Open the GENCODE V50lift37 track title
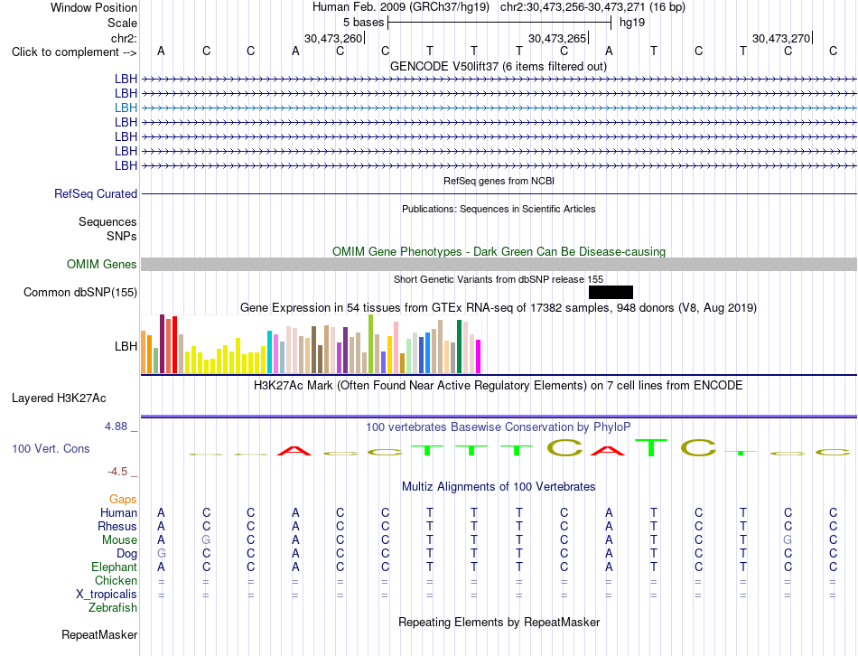The height and width of the screenshot is (656, 858). pyautogui.click(x=498, y=66)
